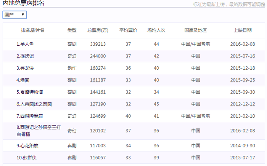The height and width of the screenshot is (166, 267).
Task: Open the movie 9.心花路放
Action: 27,146
